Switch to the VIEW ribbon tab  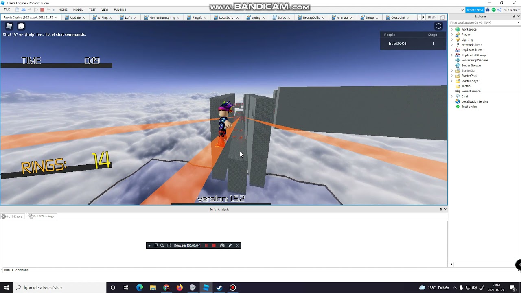[x=105, y=9]
